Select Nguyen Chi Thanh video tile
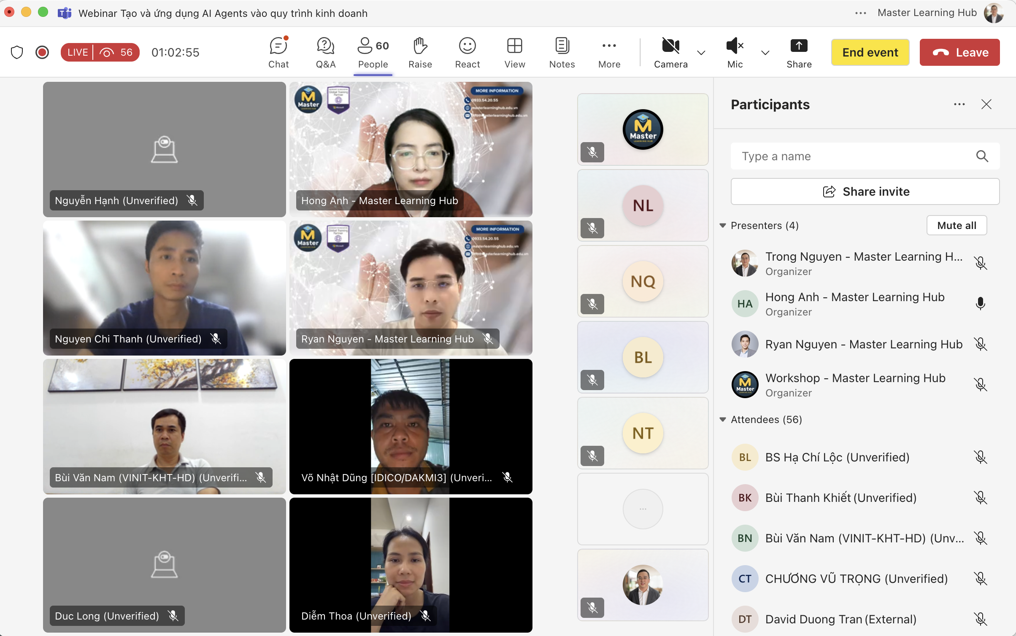The width and height of the screenshot is (1016, 636). pos(165,288)
